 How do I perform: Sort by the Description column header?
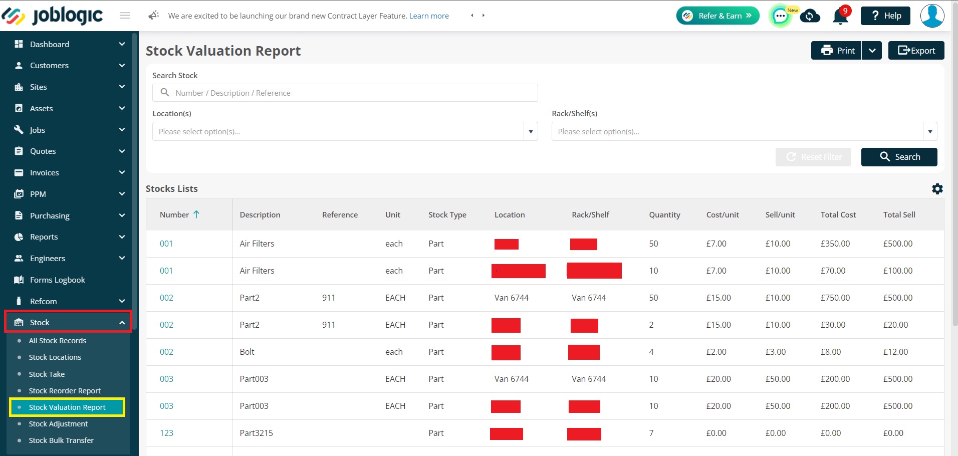point(260,214)
